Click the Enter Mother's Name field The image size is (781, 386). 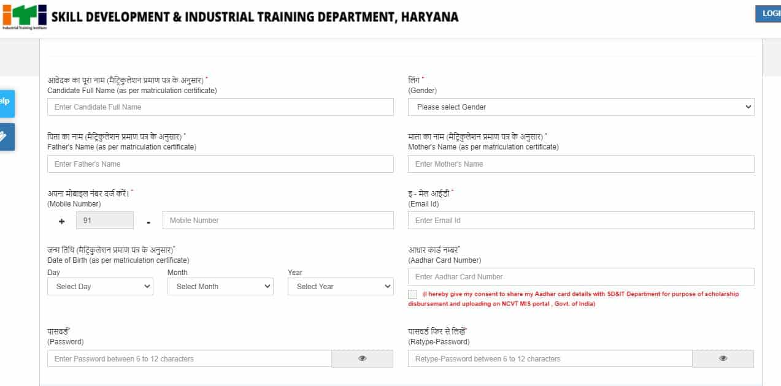[581, 164]
